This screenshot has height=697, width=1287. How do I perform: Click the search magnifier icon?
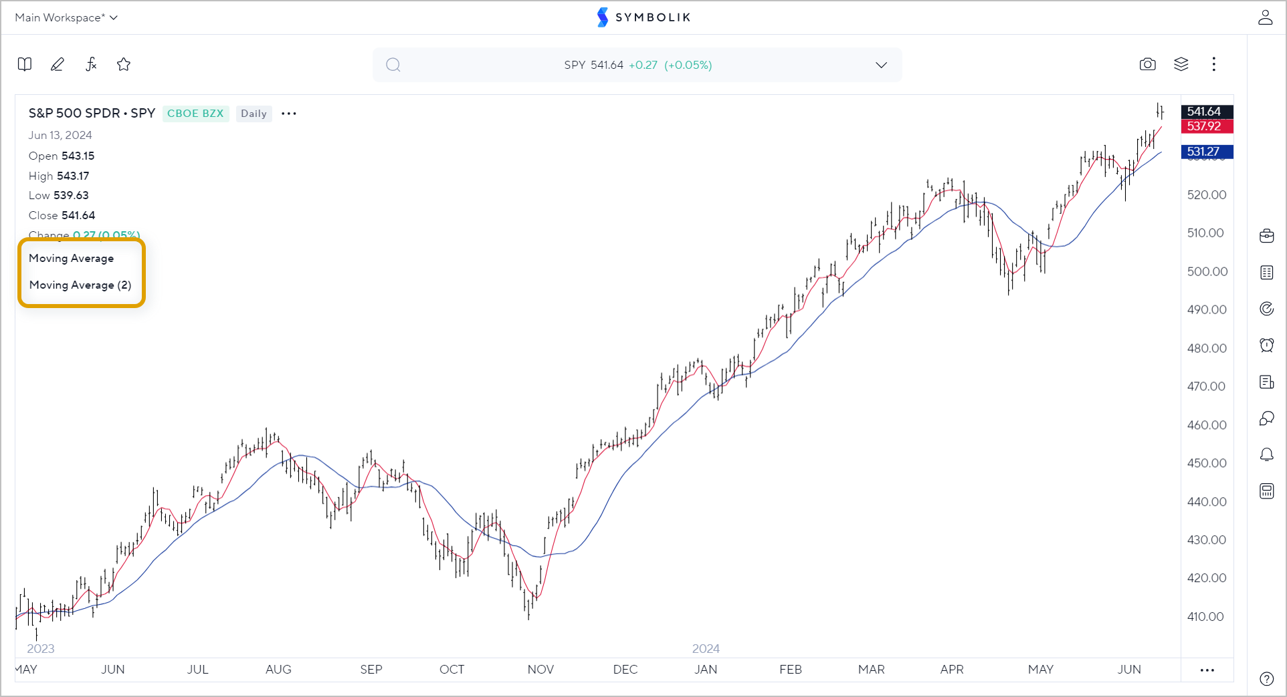[x=393, y=65]
